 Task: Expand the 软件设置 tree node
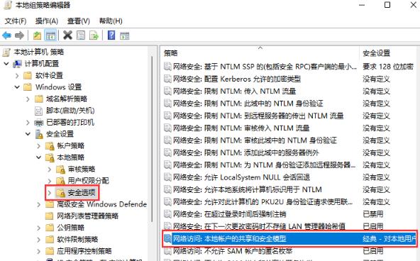(x=17, y=76)
